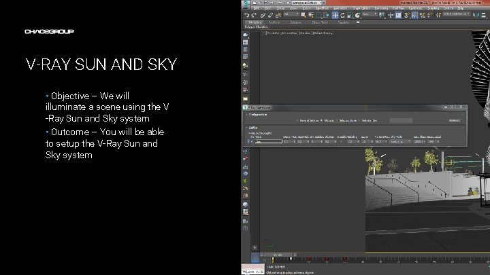Open the Help menu

tap(461, 8)
